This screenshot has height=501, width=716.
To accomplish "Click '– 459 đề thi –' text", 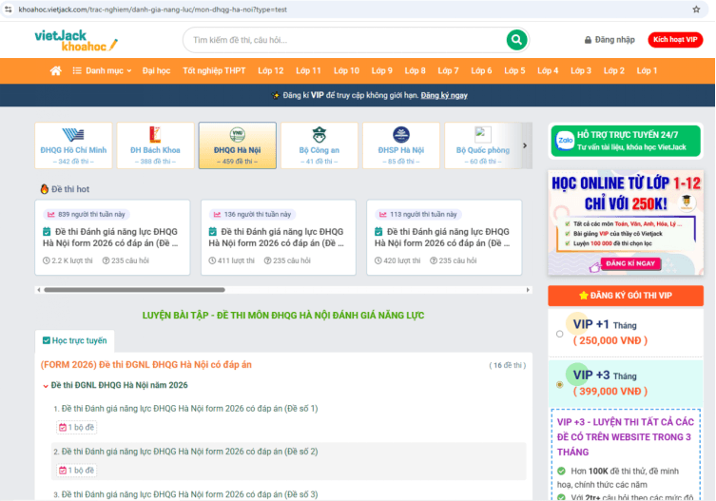I will click(237, 162).
